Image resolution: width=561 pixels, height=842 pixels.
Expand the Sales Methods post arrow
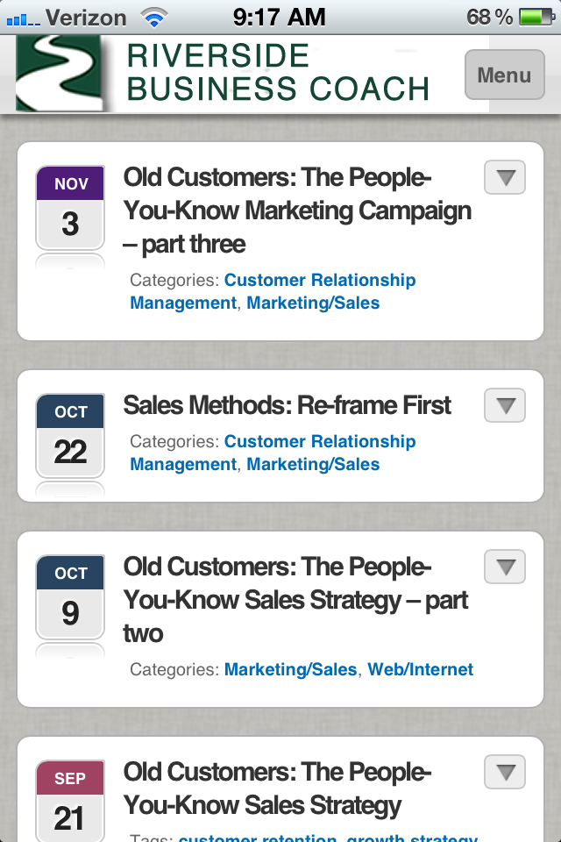(x=505, y=405)
